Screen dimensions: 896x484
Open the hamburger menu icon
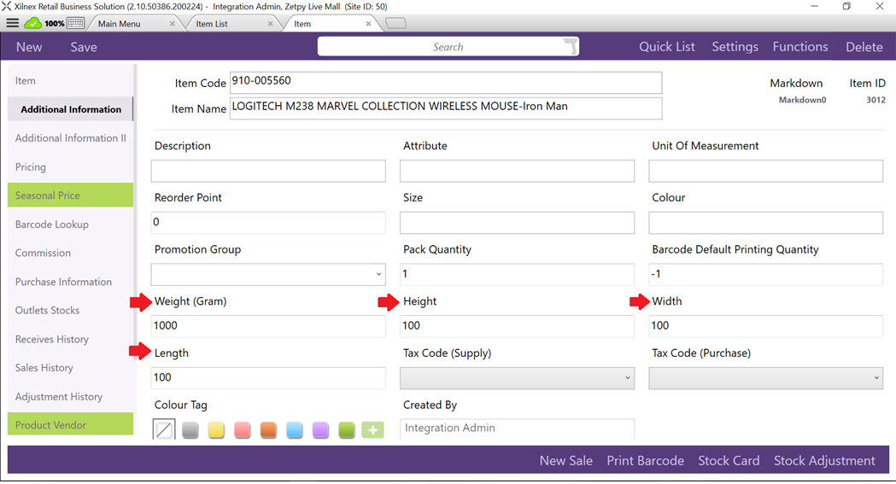coord(13,23)
